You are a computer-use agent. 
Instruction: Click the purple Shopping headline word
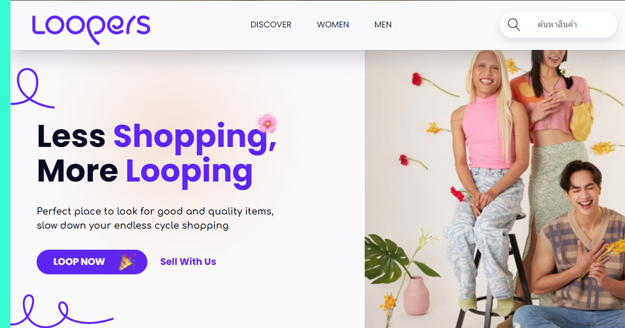(x=195, y=137)
